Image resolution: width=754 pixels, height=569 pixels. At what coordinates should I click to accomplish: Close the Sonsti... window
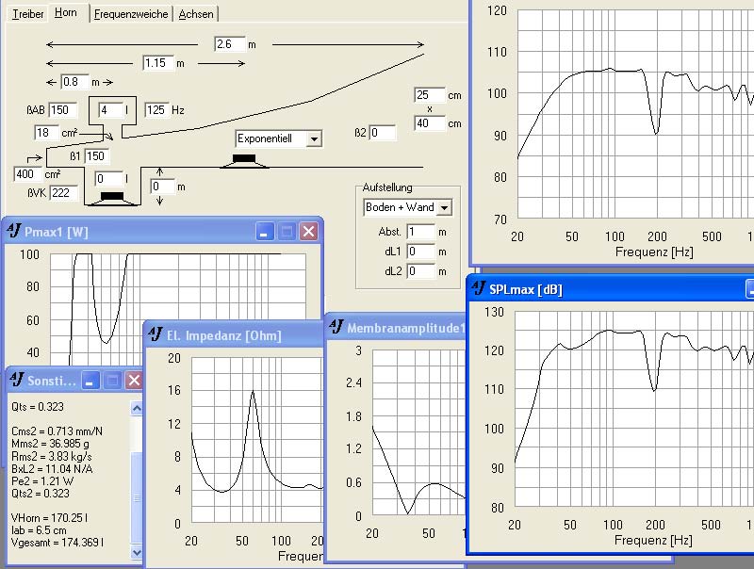point(134,381)
